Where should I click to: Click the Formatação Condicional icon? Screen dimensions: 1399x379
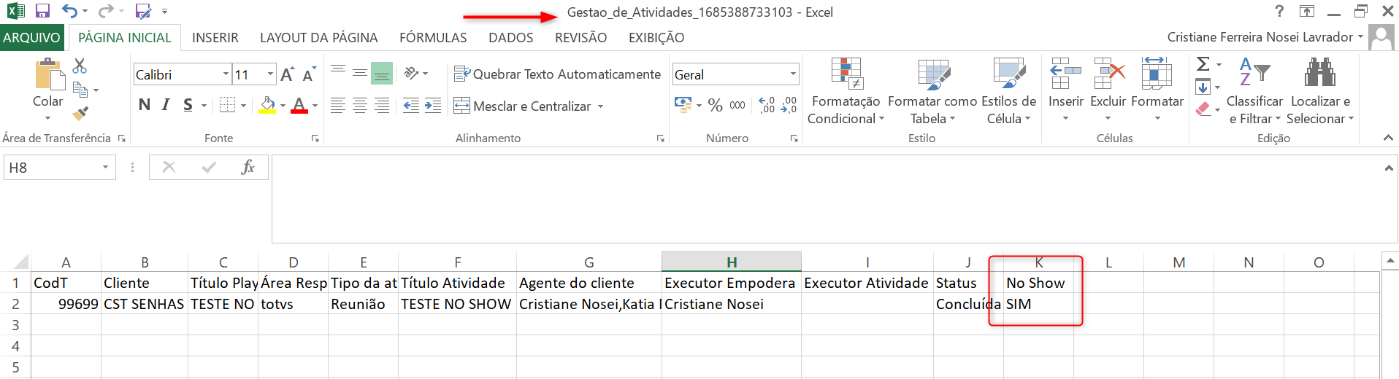[x=846, y=74]
